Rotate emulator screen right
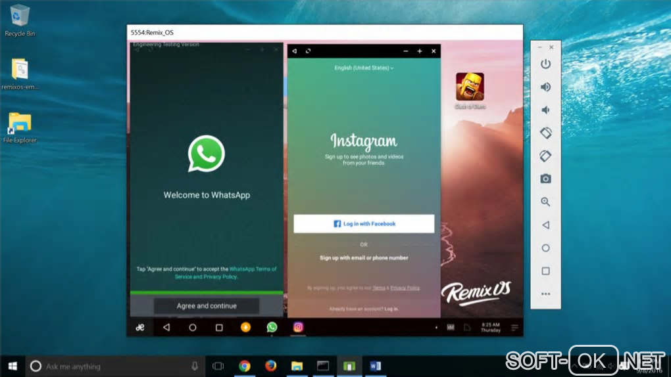The image size is (671, 377). 545,156
